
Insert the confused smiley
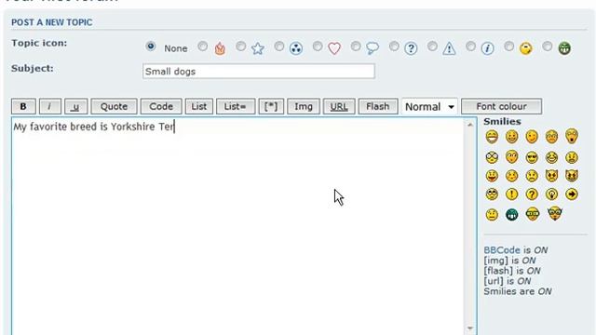(x=512, y=156)
